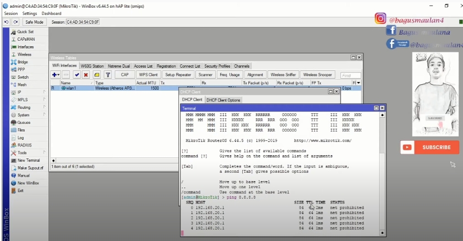Expand the IP submenu
Viewport: 463px width, 241px height.
(x=28, y=92)
